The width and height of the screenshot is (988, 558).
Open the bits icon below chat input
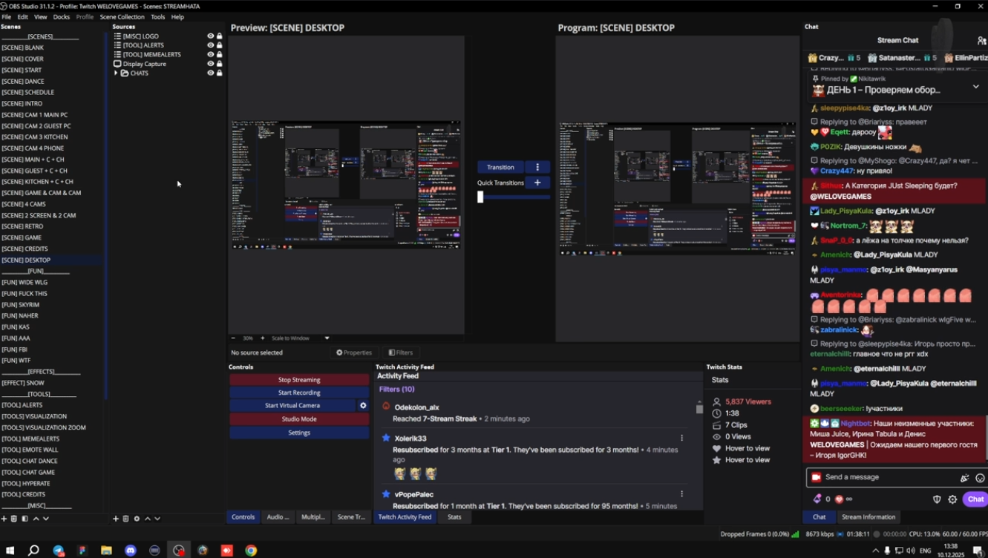817,499
